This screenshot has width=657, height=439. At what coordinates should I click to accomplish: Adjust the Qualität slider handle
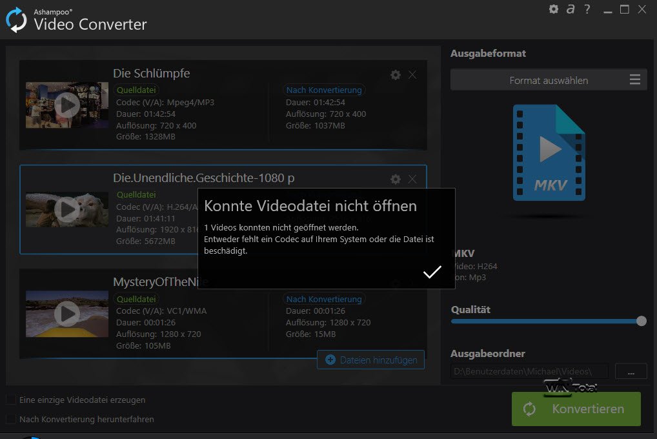(642, 321)
